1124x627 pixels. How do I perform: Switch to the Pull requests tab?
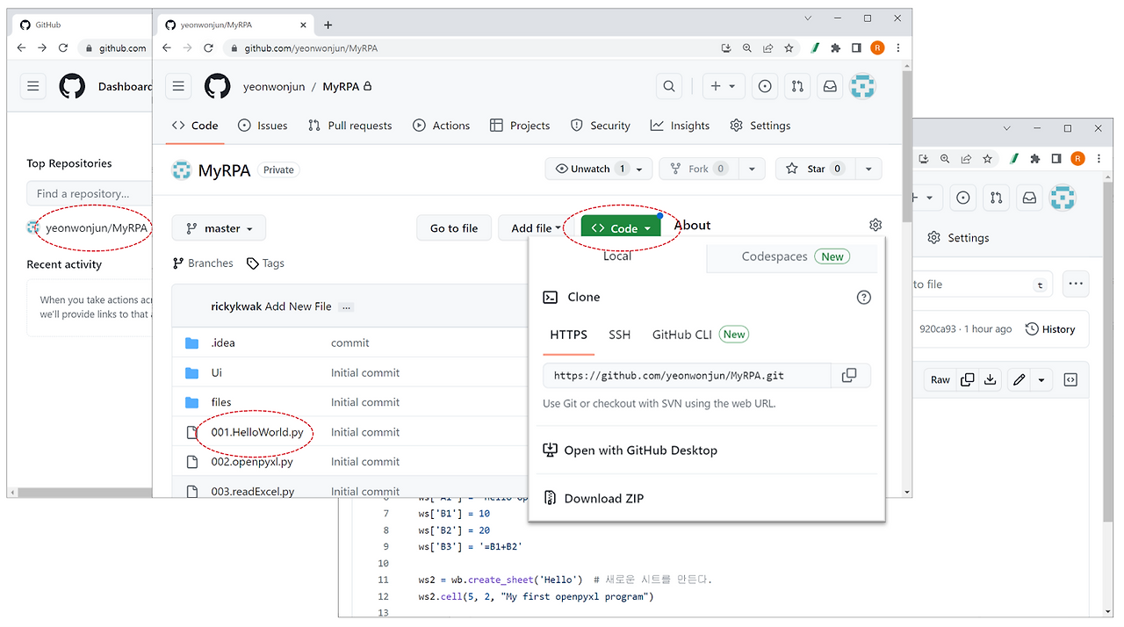(349, 126)
